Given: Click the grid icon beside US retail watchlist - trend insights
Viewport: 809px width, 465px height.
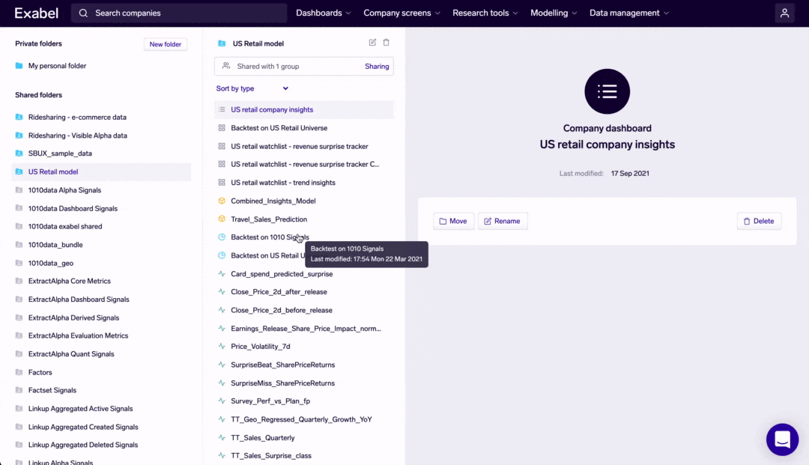Looking at the screenshot, I should pos(222,183).
